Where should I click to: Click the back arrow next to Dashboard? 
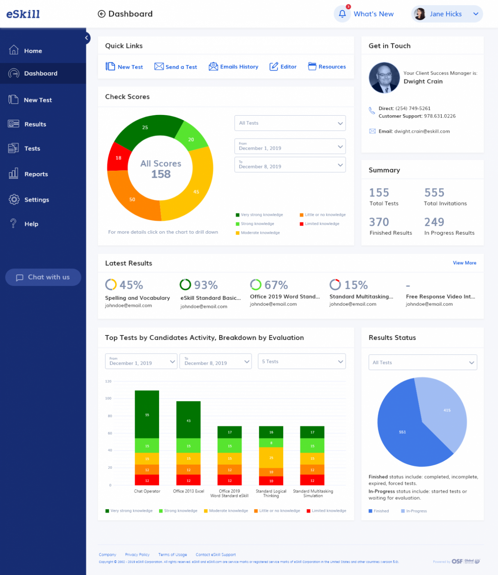(101, 14)
